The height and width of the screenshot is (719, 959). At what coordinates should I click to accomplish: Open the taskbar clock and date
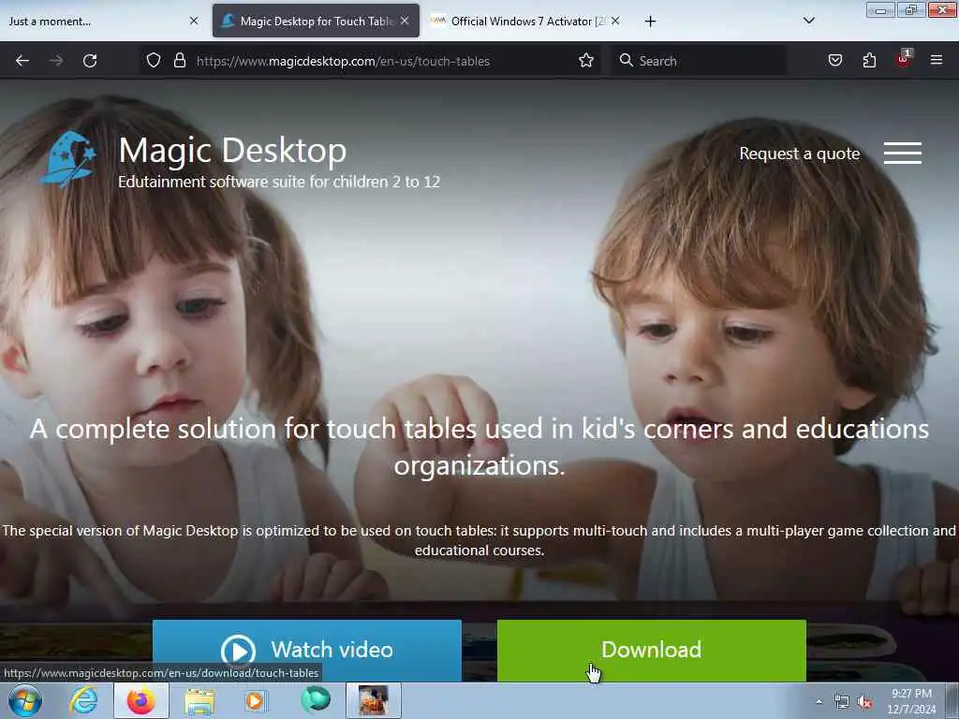pyautogui.click(x=911, y=701)
